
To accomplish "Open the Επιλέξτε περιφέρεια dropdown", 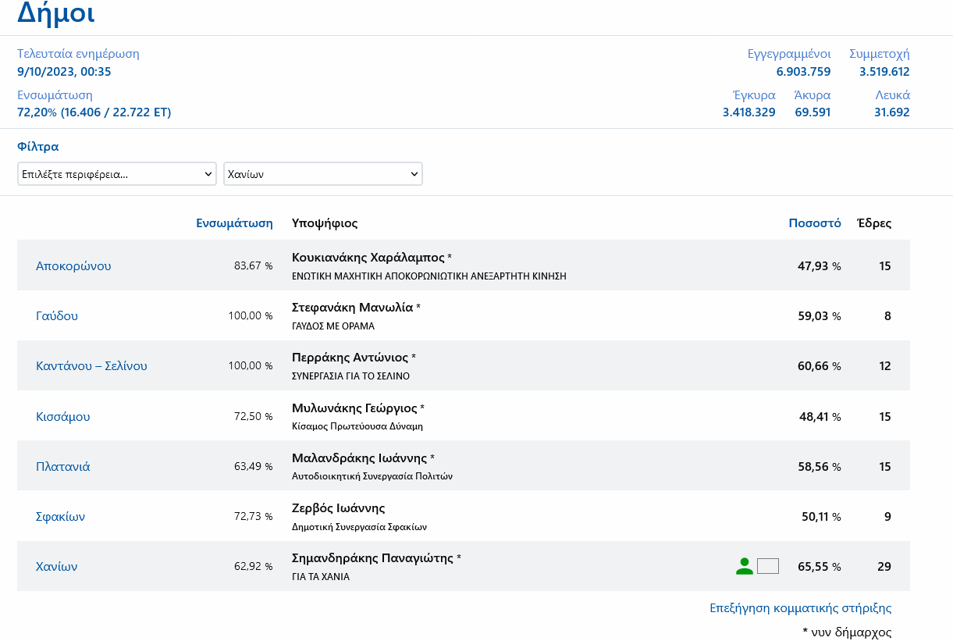I will [x=117, y=174].
